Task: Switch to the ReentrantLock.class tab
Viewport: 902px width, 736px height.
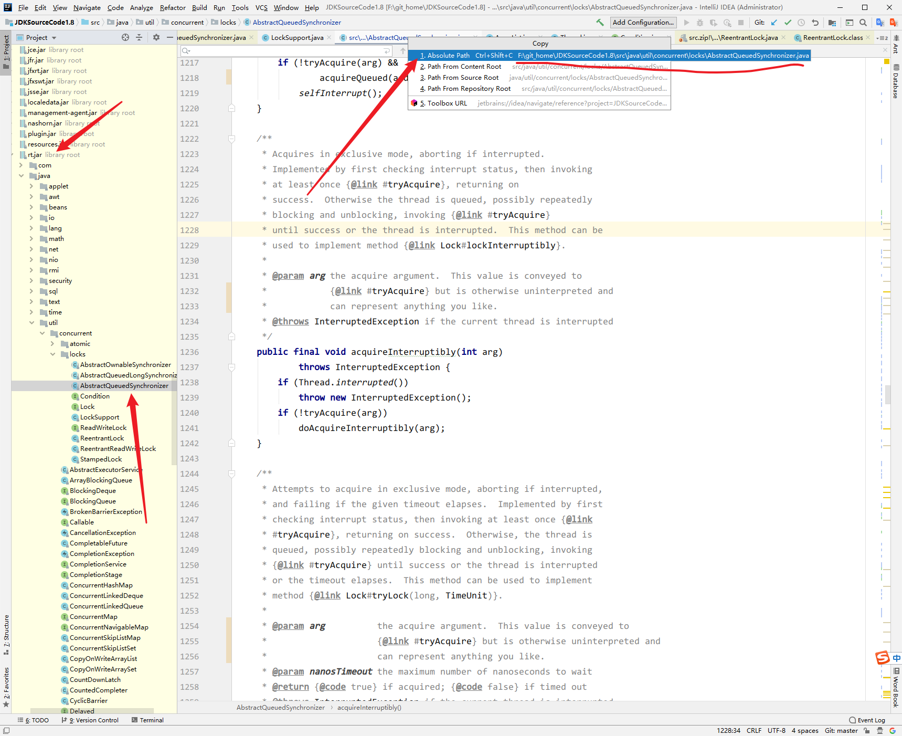Action: click(x=832, y=37)
